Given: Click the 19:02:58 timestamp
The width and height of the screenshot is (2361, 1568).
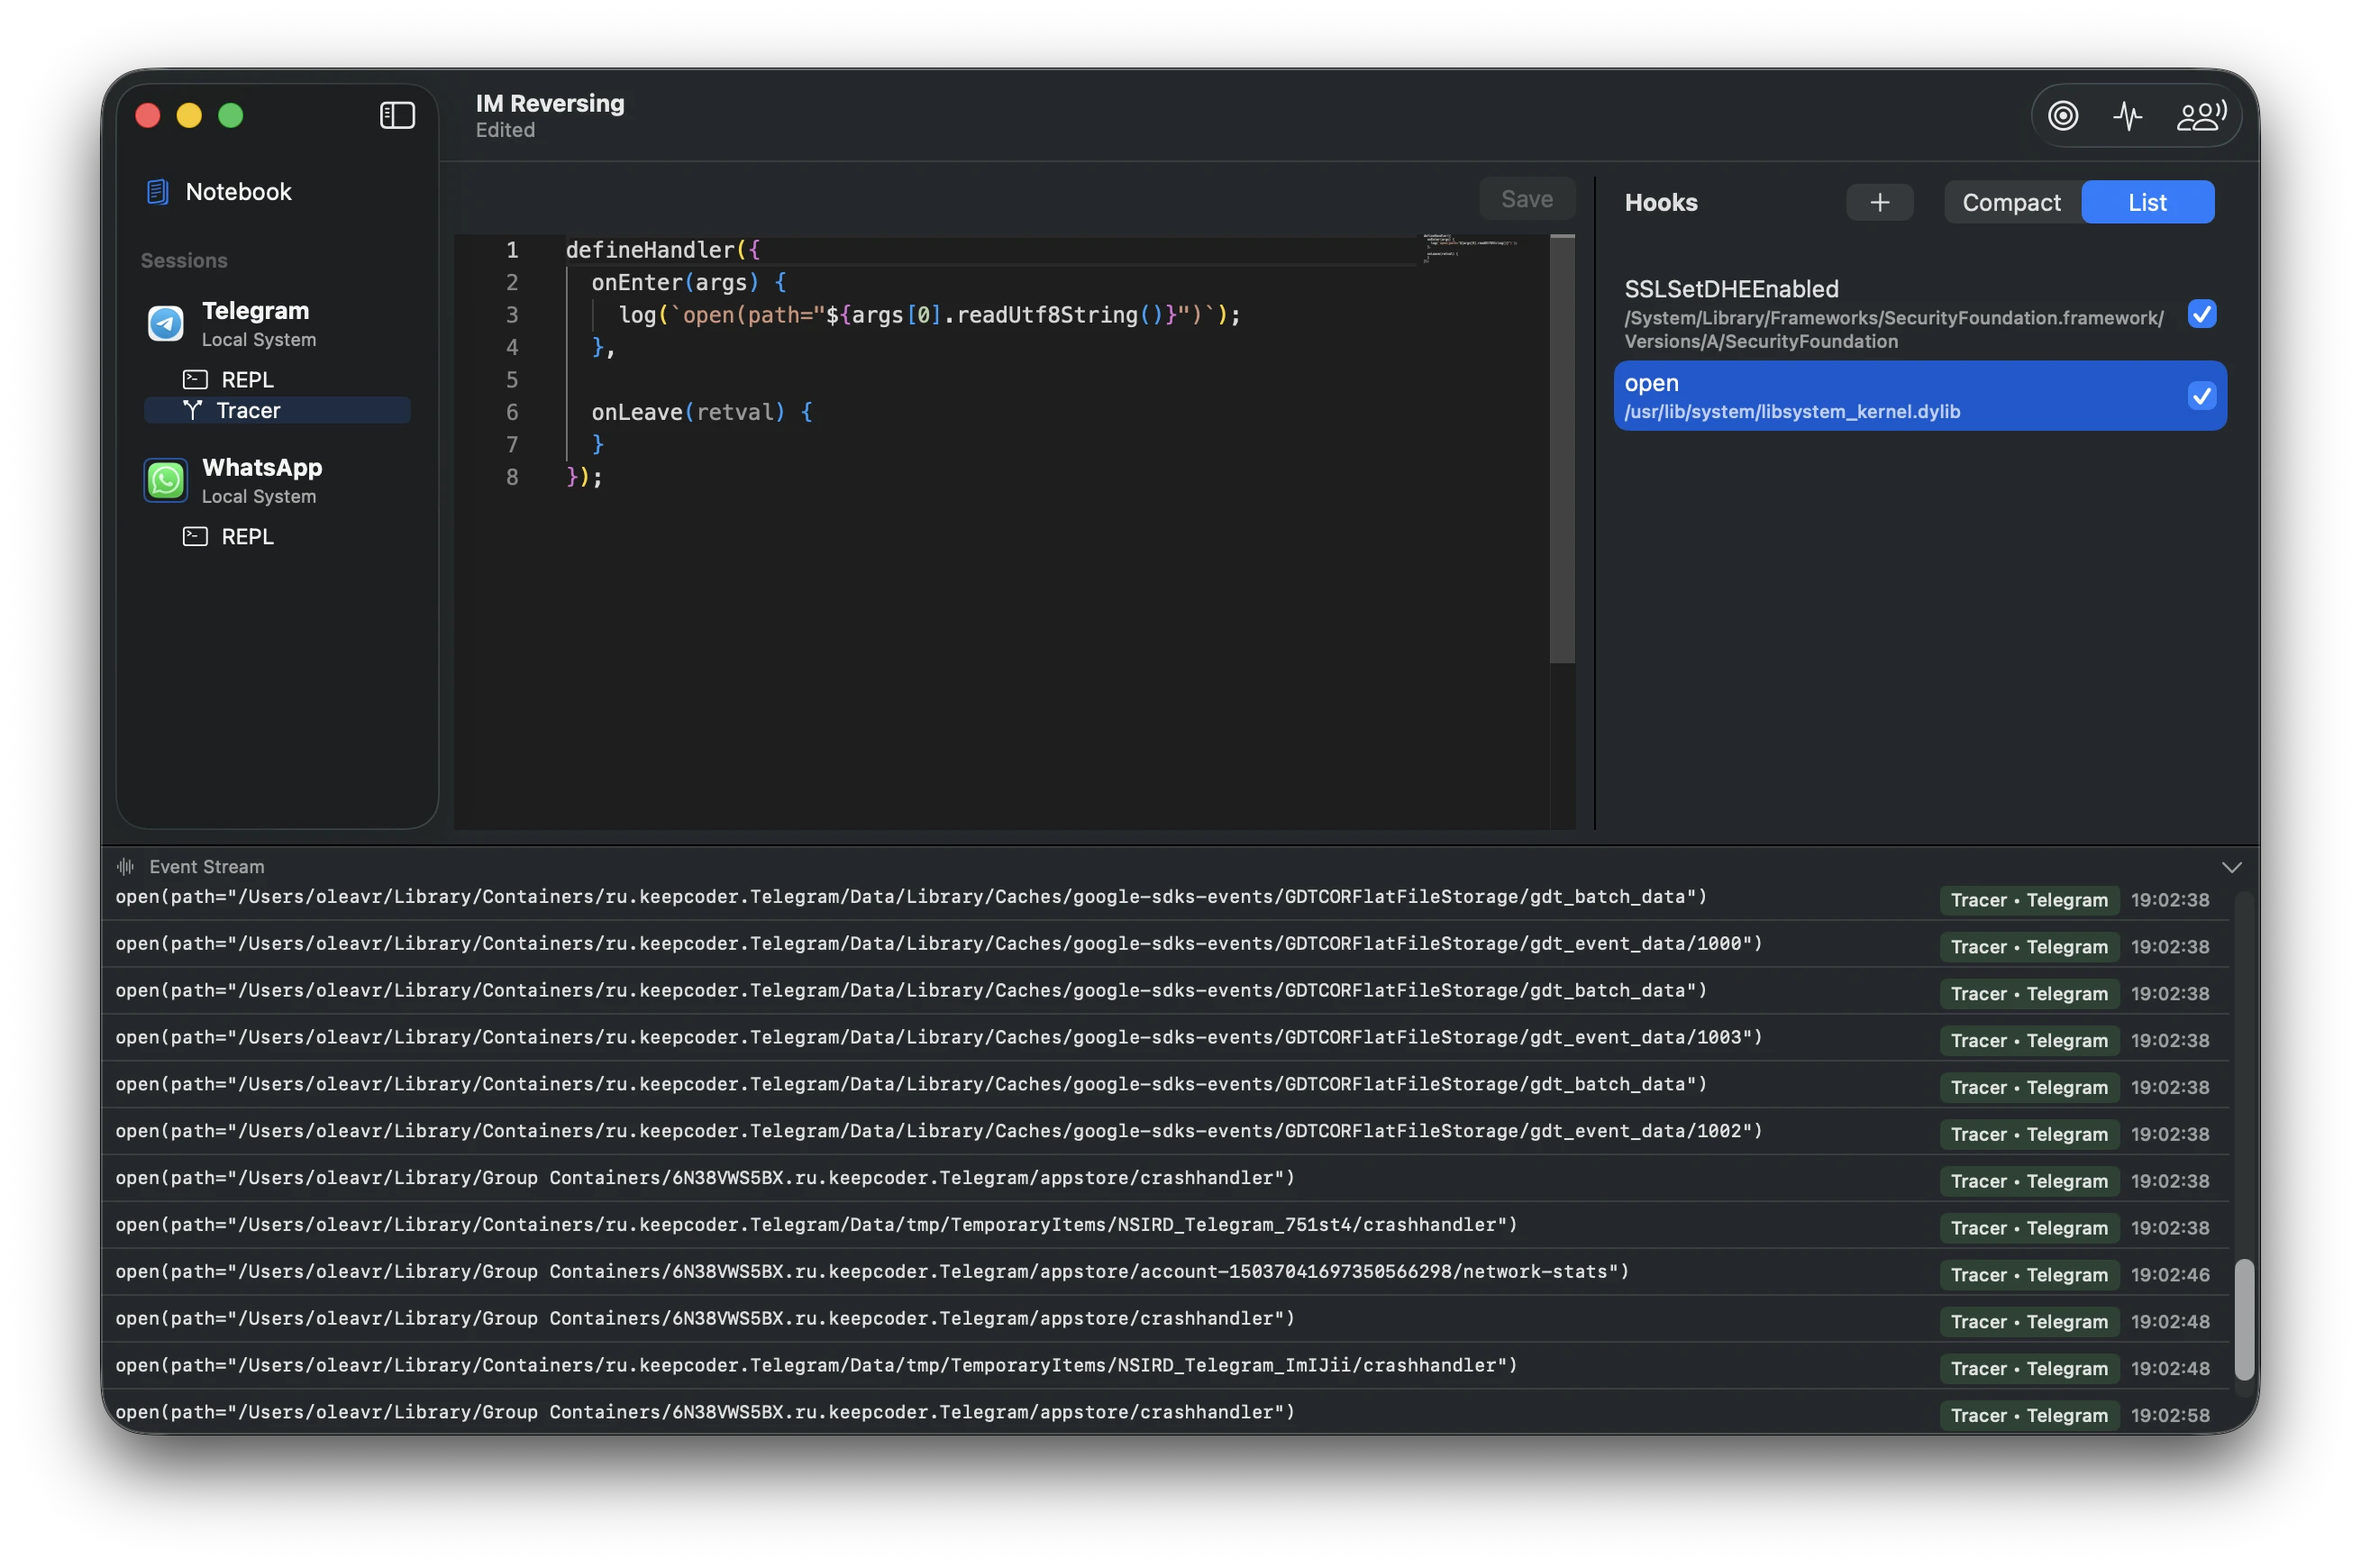Looking at the screenshot, I should point(2168,1415).
